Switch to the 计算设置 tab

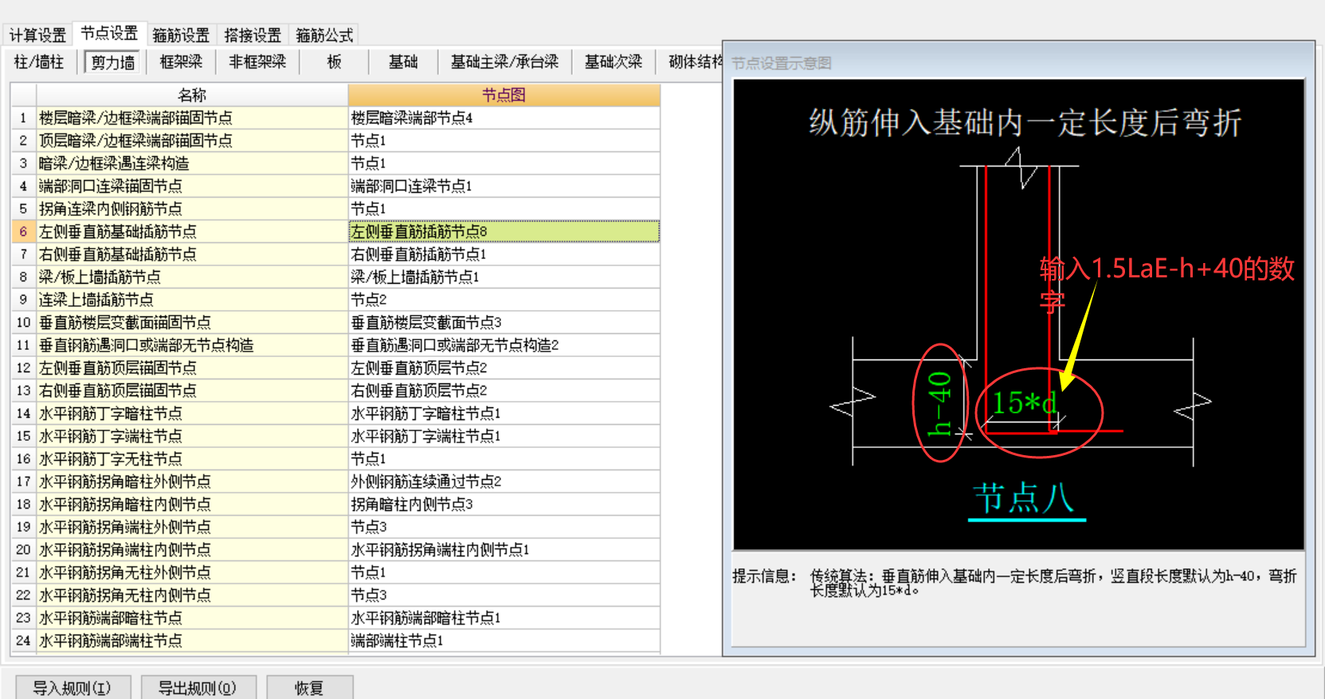click(37, 35)
